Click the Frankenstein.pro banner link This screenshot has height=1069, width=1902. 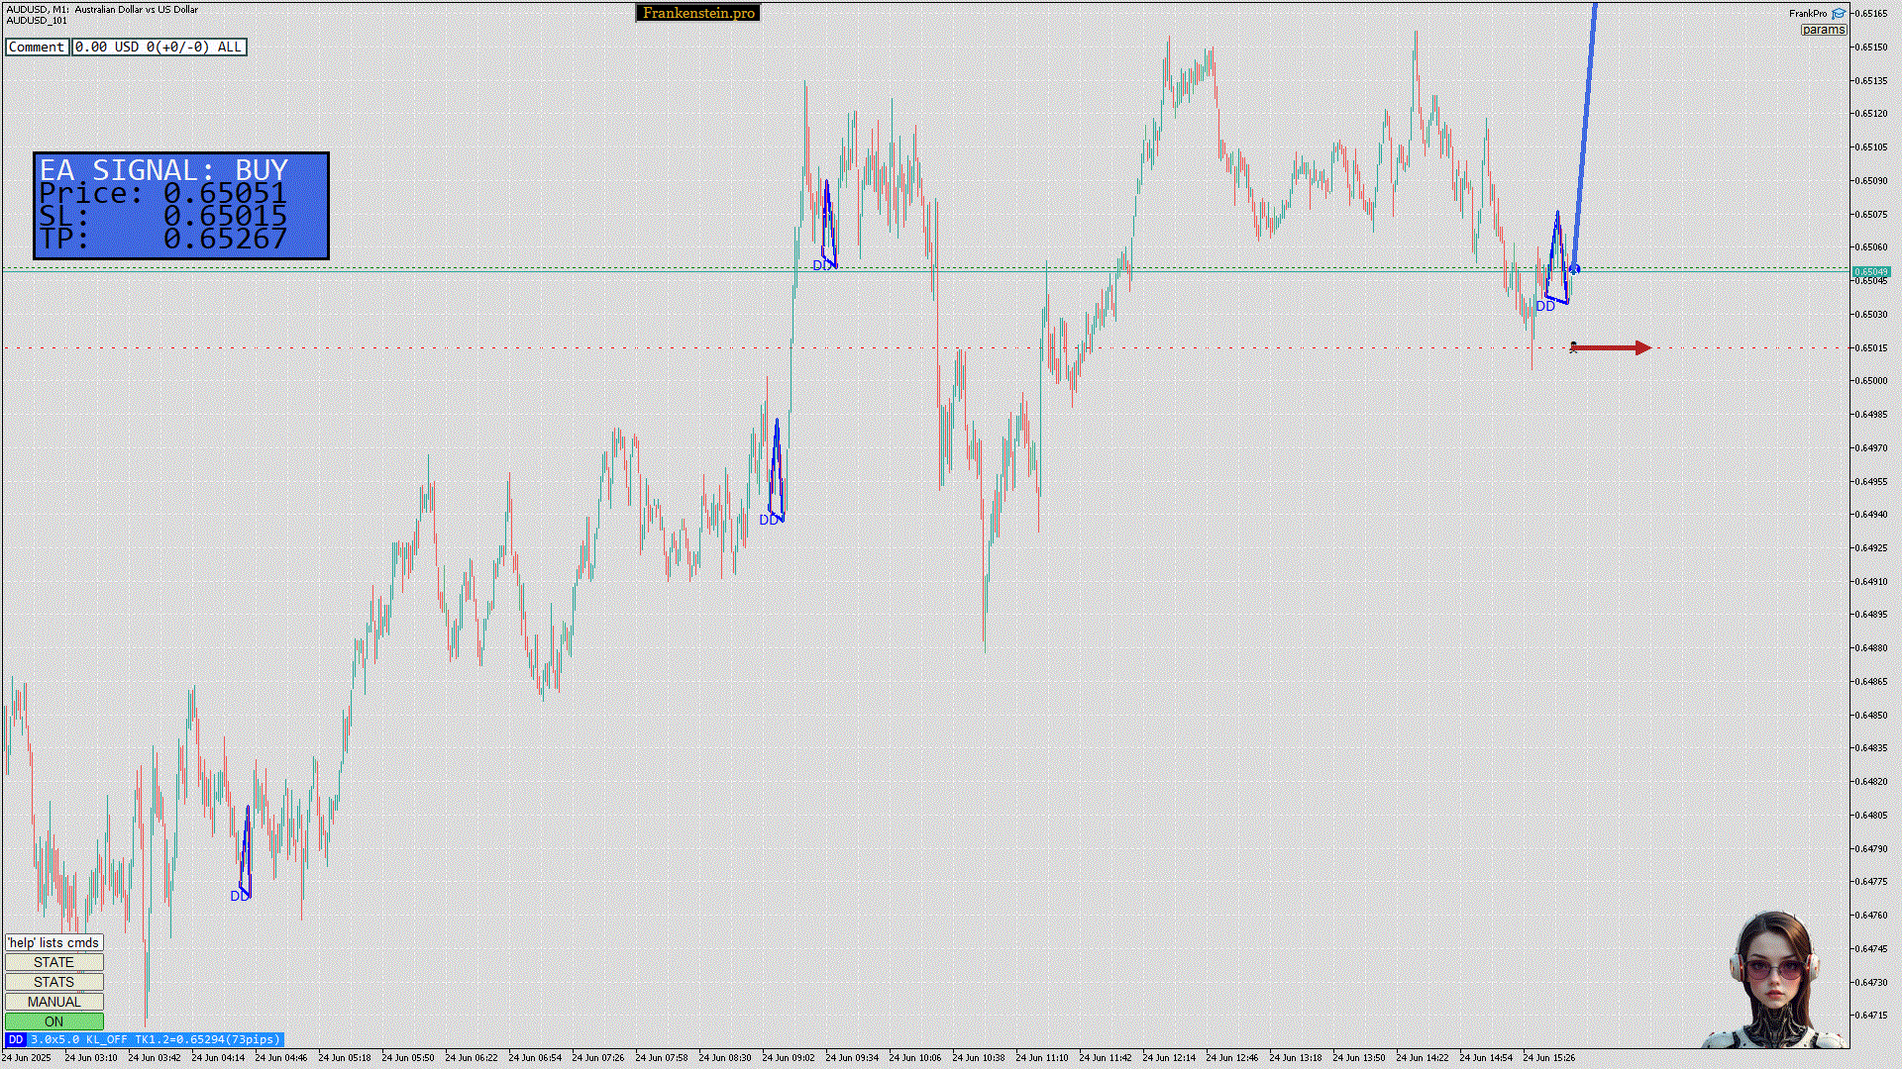(698, 13)
